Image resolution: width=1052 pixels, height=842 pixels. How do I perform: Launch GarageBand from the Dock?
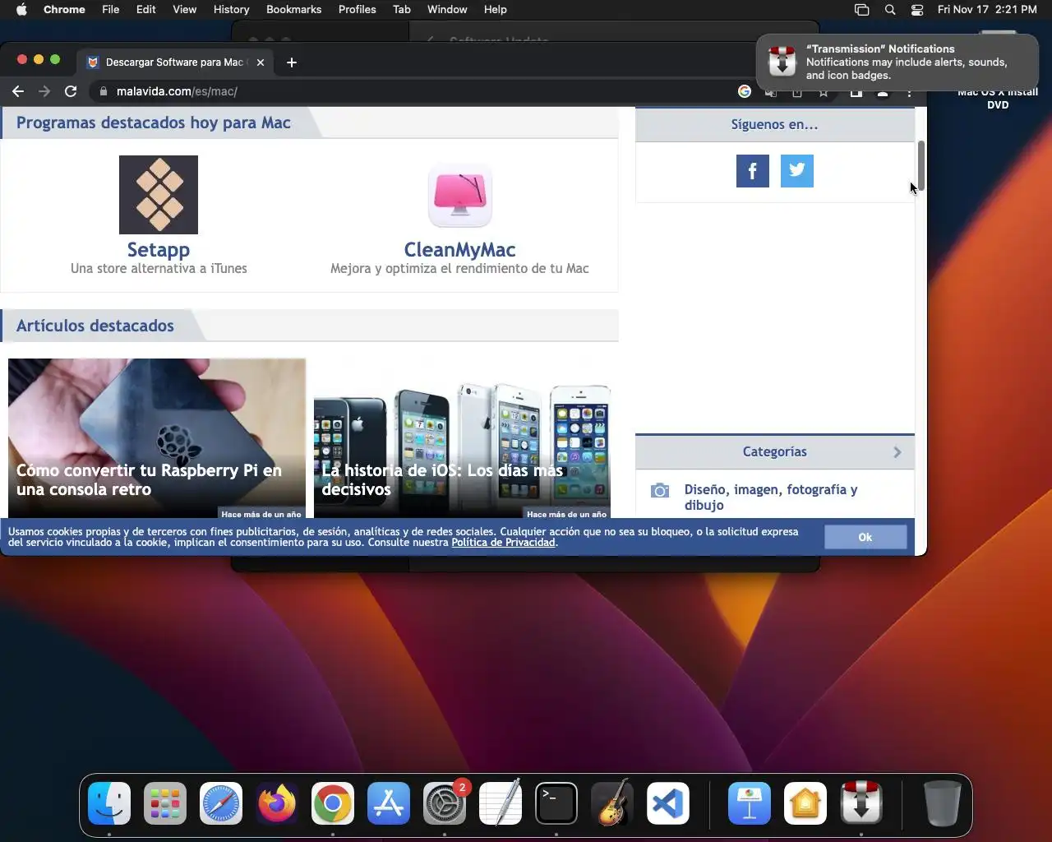612,803
